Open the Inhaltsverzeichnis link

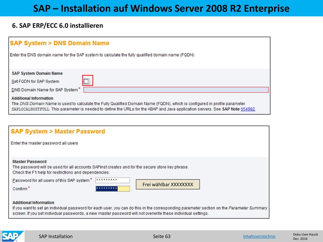(x=259, y=236)
